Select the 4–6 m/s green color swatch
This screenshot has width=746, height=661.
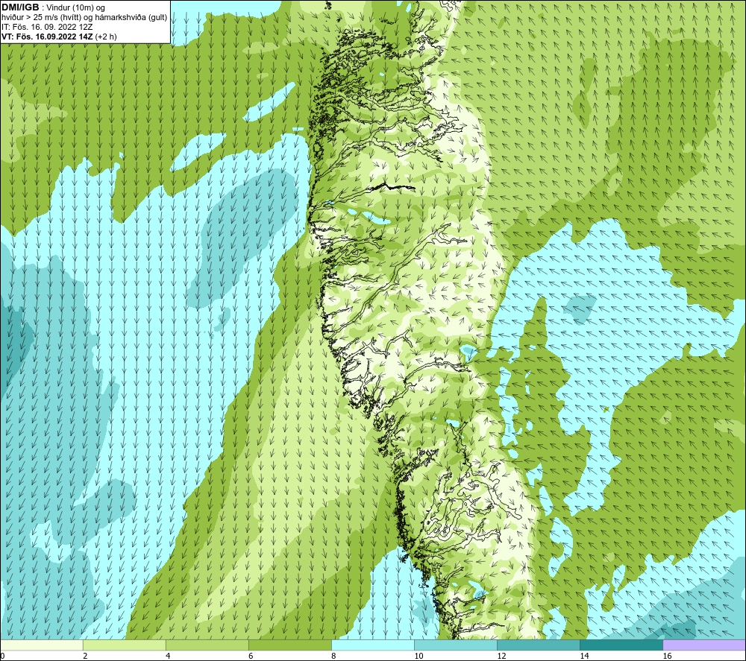pos(207,645)
